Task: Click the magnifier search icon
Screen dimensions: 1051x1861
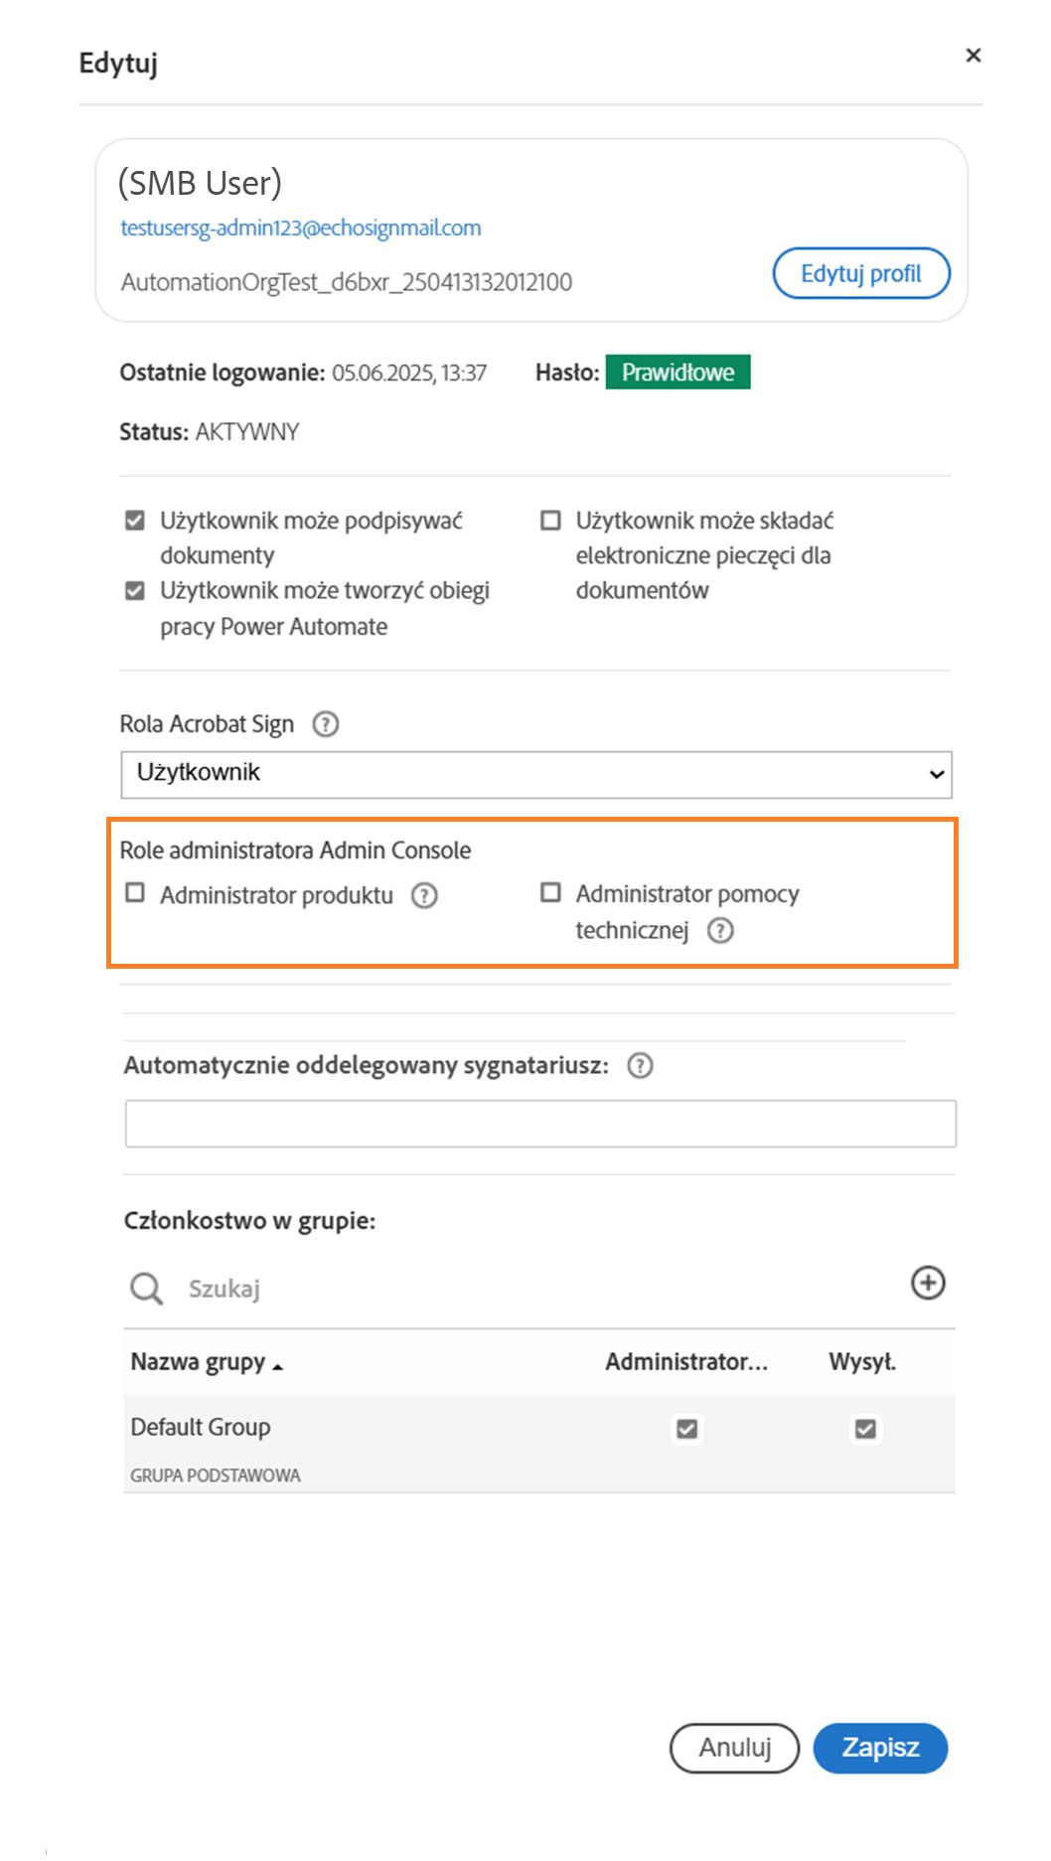Action: coord(146,1289)
